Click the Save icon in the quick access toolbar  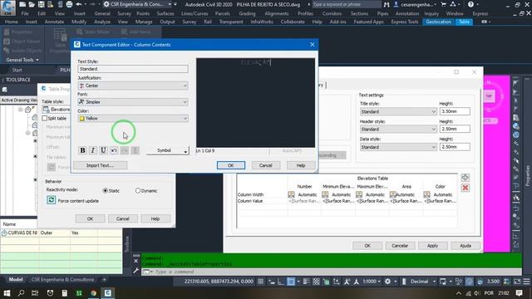pos(41,4)
